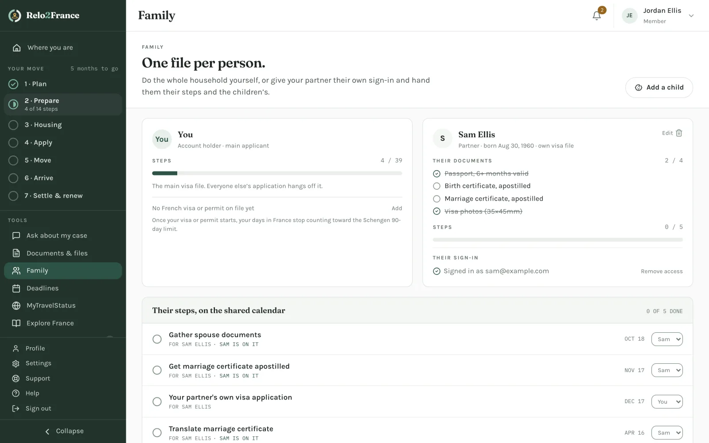
Task: Open notifications bell icon
Action: pos(596,16)
